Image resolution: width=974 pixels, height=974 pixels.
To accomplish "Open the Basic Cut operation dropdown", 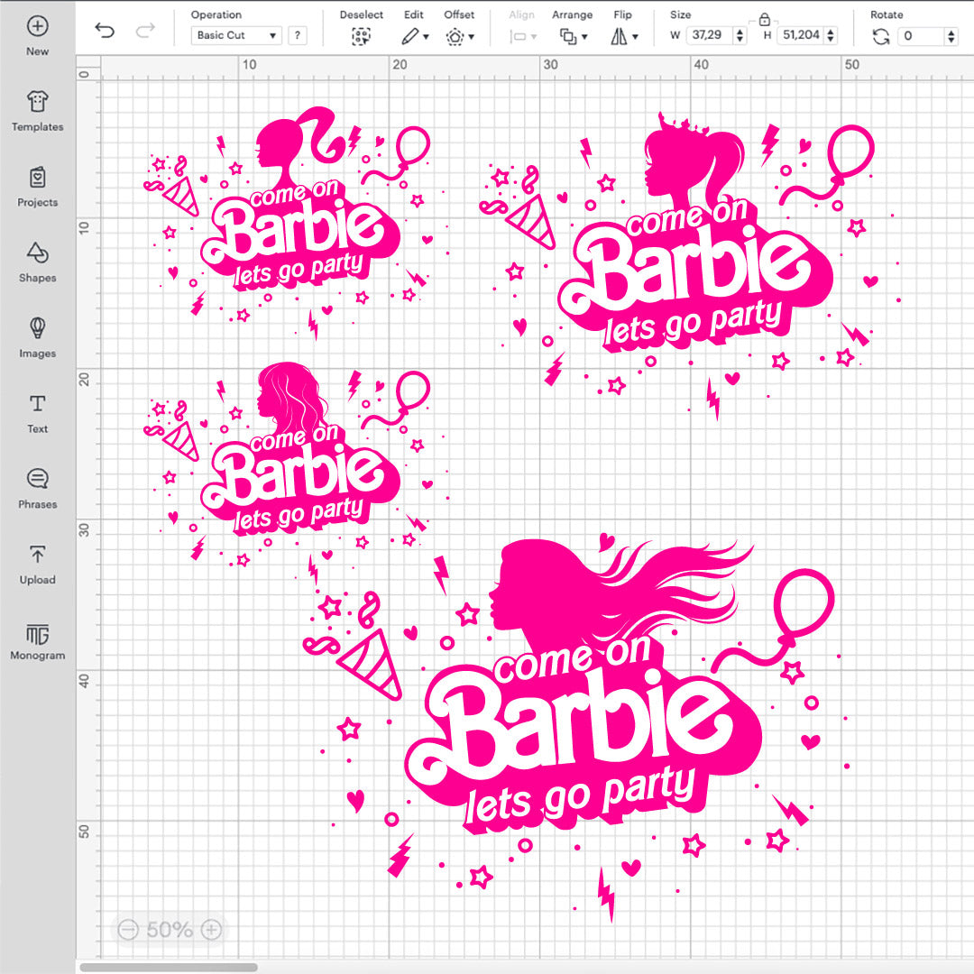I will pyautogui.click(x=236, y=35).
